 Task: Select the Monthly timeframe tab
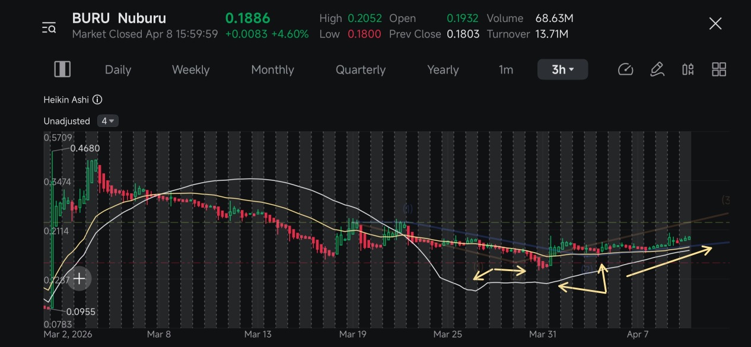coord(272,69)
